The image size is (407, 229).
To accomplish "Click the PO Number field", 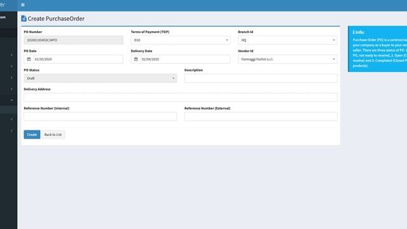I will pos(74,40).
